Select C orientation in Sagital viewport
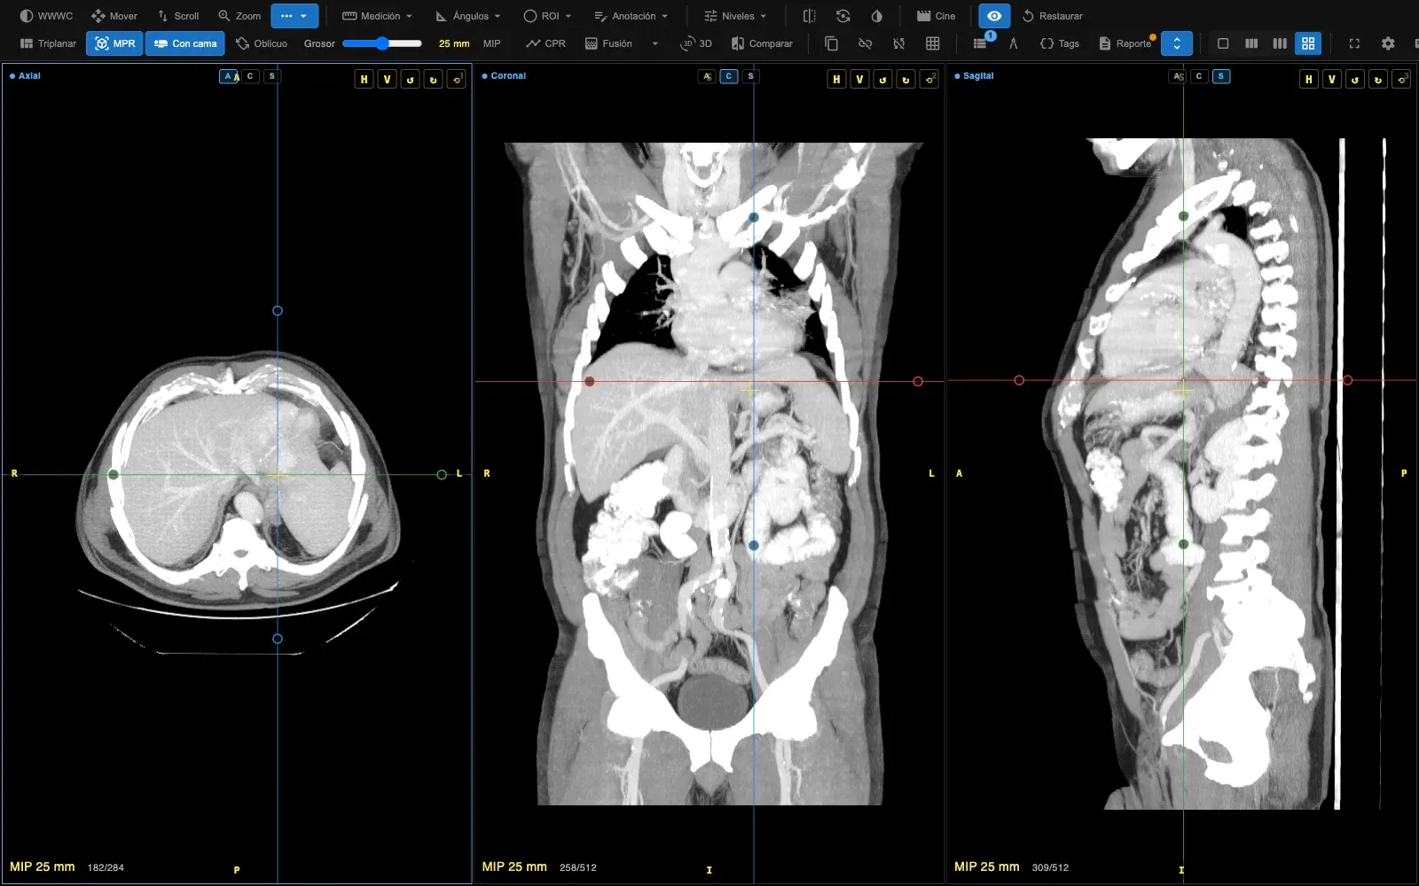The width and height of the screenshot is (1419, 886). pos(1199,76)
